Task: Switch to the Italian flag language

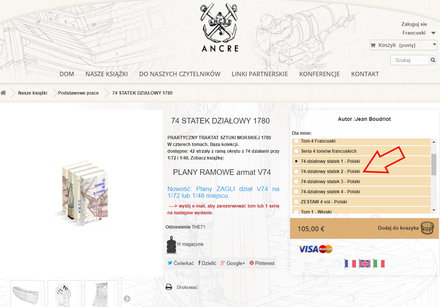Action: coord(379,263)
